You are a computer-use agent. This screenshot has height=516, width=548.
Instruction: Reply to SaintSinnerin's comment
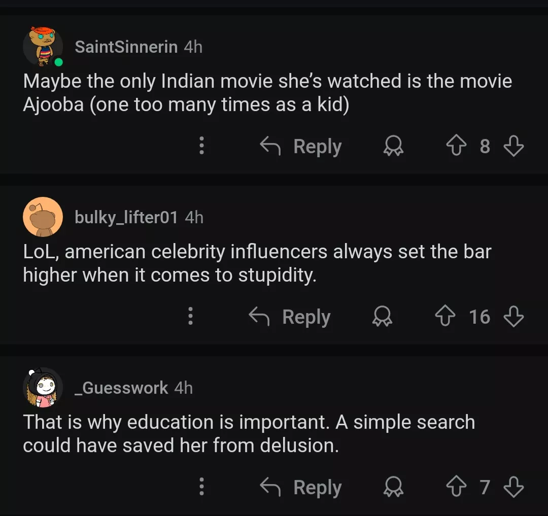(301, 147)
